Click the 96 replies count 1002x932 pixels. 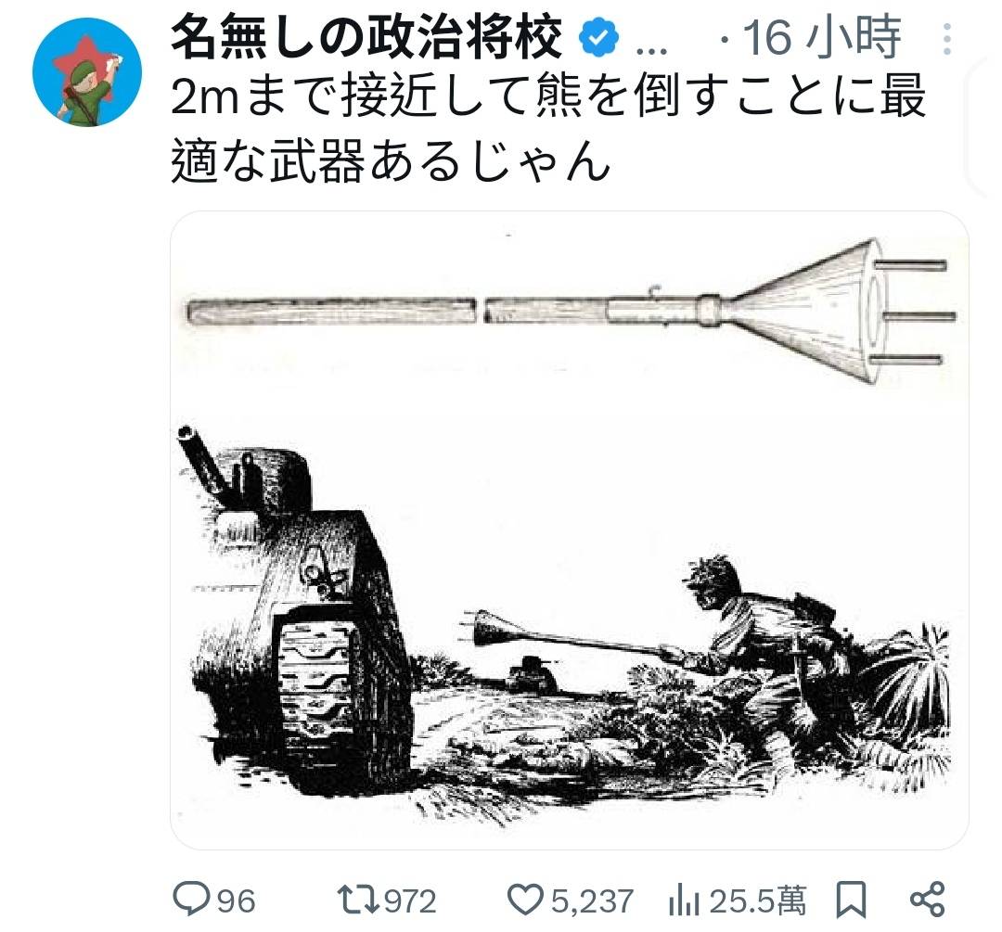click(237, 901)
